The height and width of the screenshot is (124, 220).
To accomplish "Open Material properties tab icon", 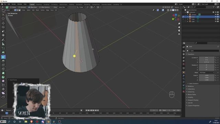I will coord(184,92).
